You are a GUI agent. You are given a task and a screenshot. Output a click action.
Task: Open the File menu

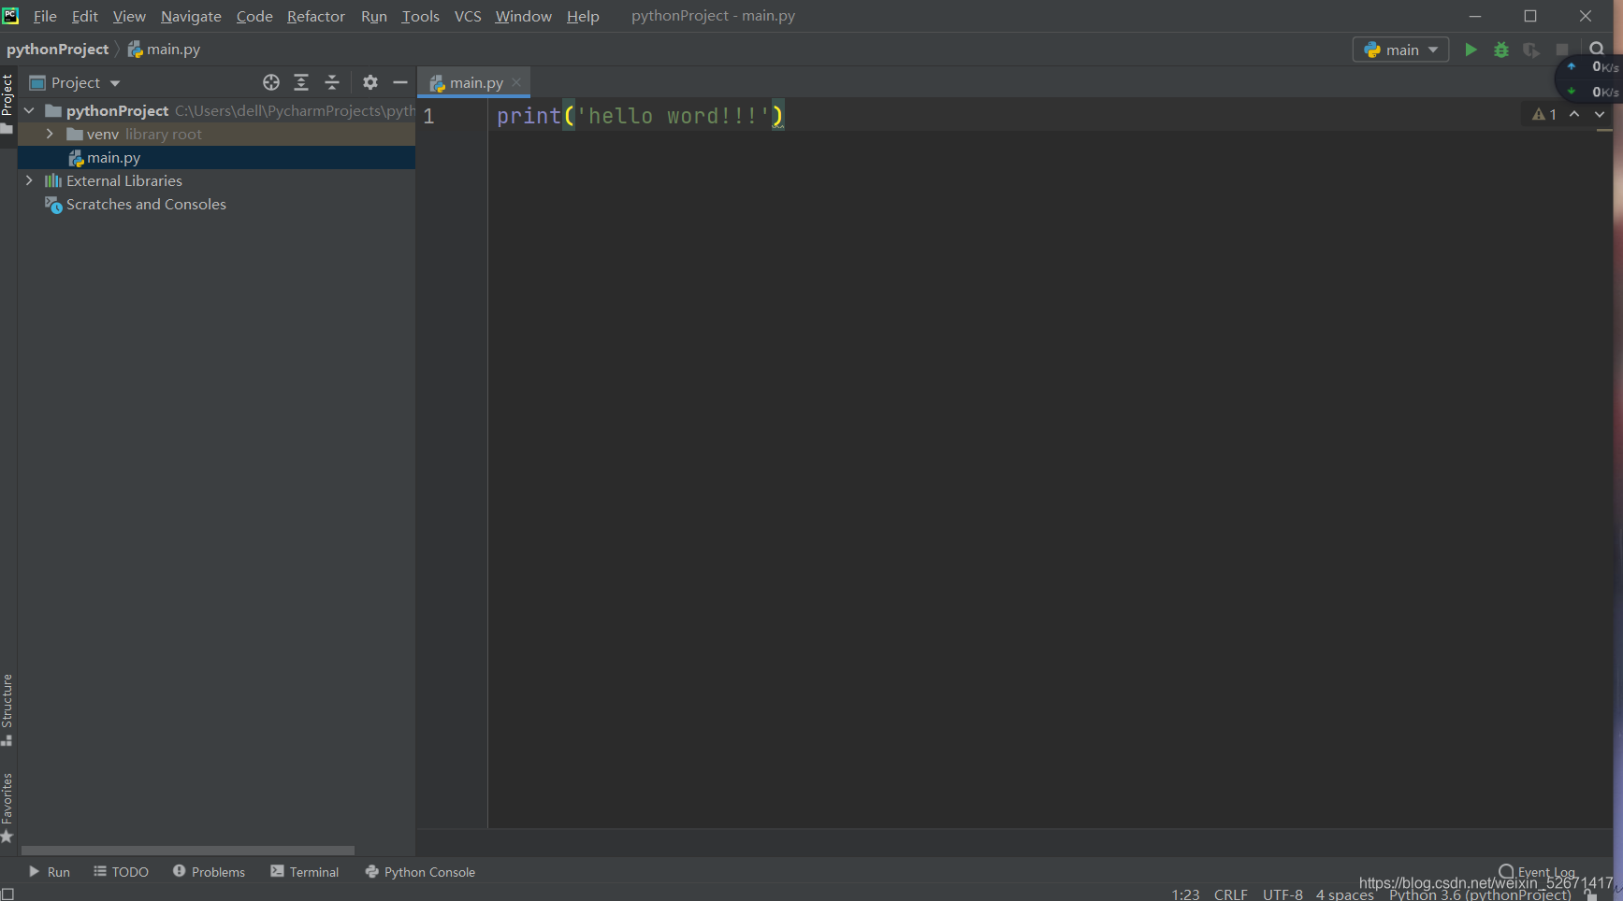pyautogui.click(x=45, y=16)
